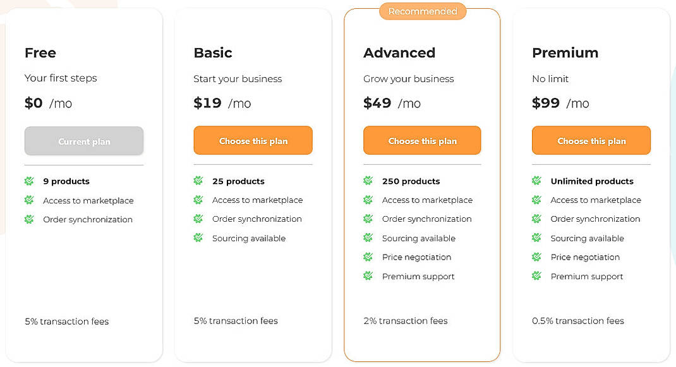Click the checkmark next to Unlimited products

[x=536, y=181]
